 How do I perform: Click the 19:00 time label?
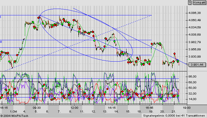tap(187, 108)
